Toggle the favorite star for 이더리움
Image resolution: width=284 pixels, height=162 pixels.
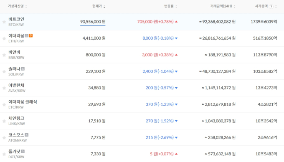4,38
